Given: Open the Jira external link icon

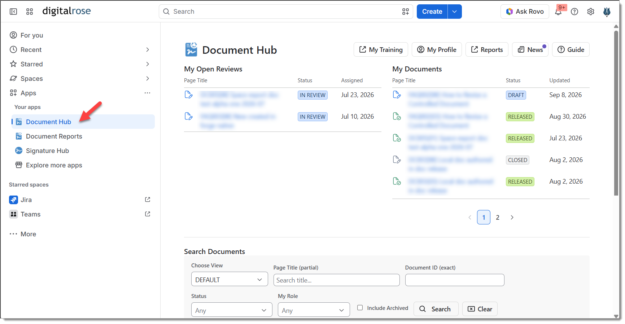Looking at the screenshot, I should point(148,200).
